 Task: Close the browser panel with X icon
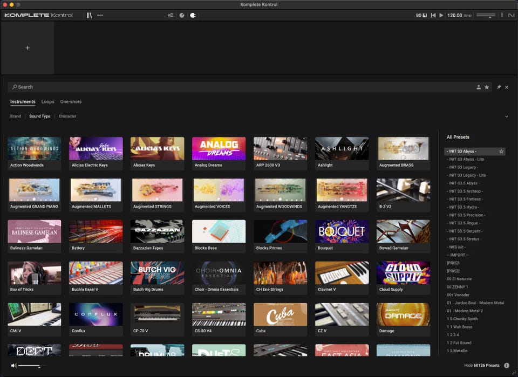tap(507, 87)
